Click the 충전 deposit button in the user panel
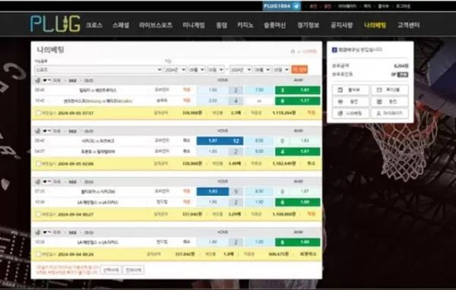456x290 pixels. coord(350,102)
